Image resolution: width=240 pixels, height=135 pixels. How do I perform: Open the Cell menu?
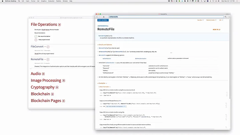[38, 1]
